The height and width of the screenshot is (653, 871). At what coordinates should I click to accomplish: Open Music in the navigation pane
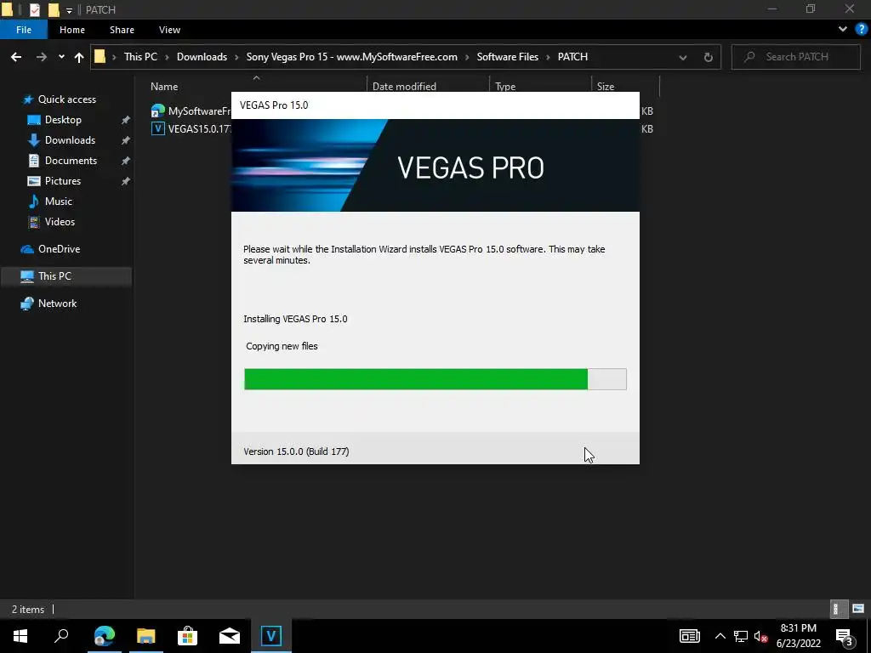pos(58,202)
